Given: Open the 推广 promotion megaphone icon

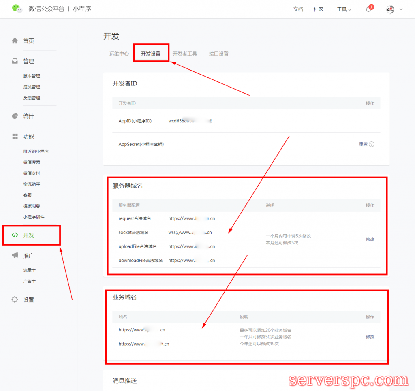Looking at the screenshot, I should pyautogui.click(x=15, y=255).
